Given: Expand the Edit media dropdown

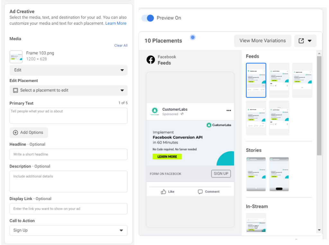Looking at the screenshot, I should tap(68, 70).
